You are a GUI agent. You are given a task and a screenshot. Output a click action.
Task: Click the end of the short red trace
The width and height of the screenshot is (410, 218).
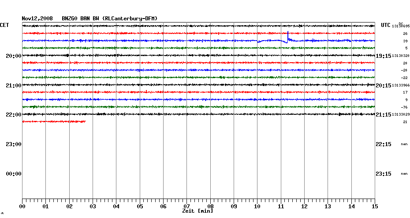point(85,121)
